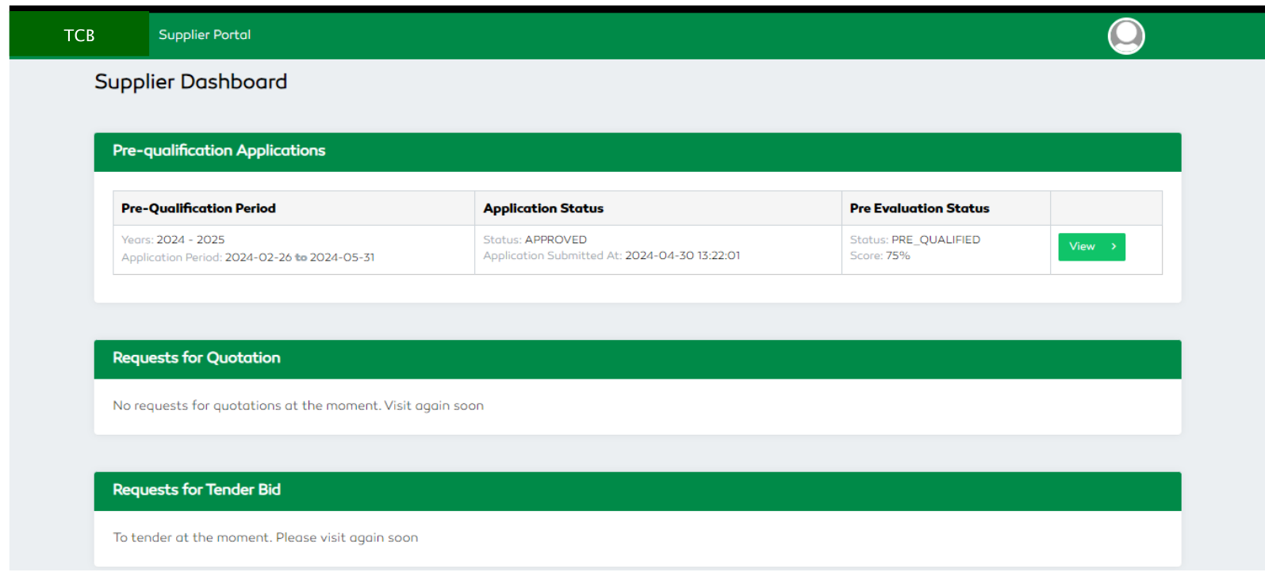Click the Status: PRE_QUALIFIED text
1265x572 pixels.
(915, 239)
